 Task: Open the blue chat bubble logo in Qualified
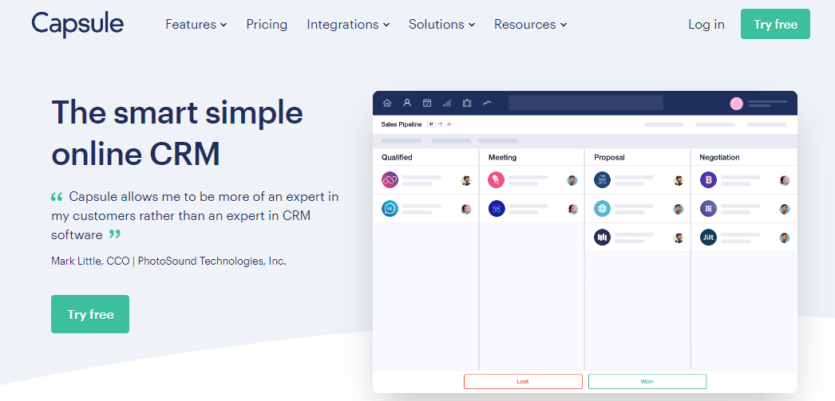pyautogui.click(x=390, y=209)
